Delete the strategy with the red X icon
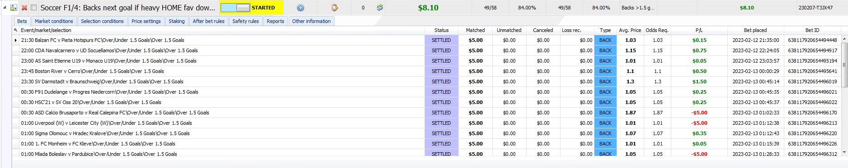The width and height of the screenshot is (848, 168). click(24, 8)
